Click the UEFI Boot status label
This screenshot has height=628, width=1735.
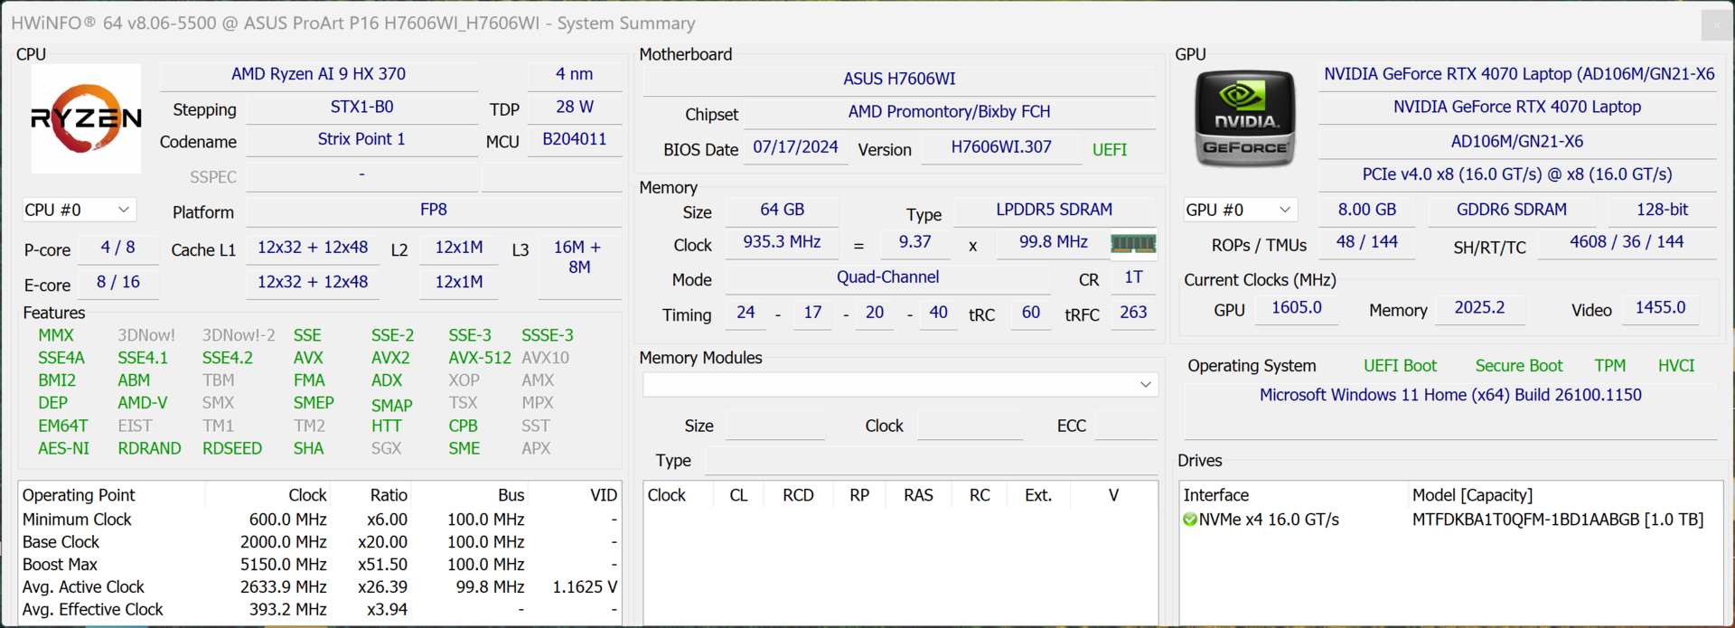pos(1400,366)
